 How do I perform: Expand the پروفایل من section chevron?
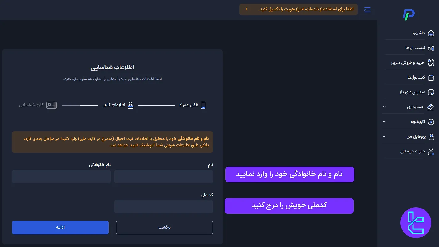pos(384,136)
